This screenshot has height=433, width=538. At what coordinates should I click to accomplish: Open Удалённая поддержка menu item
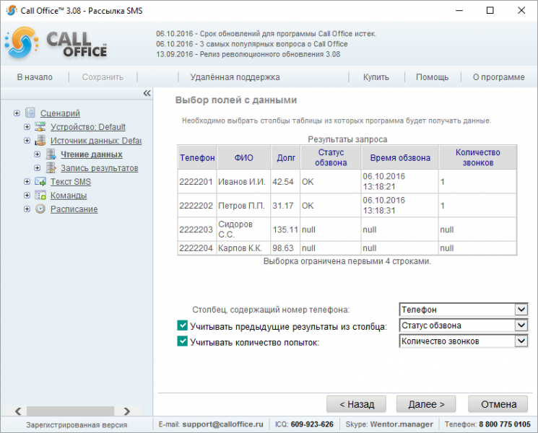pyautogui.click(x=235, y=77)
